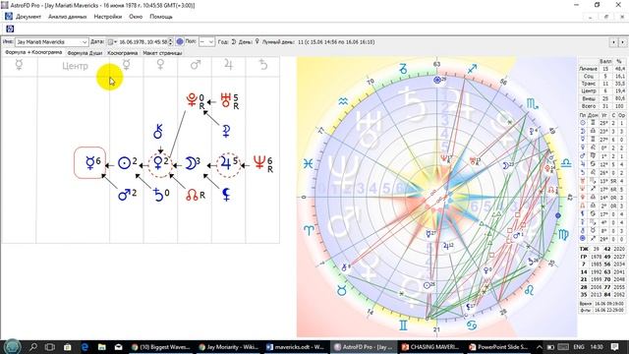Viewport: 629px width, 354px height.
Task: Click the Sagittarius sign on the chart wheel
Action: (472, 69)
